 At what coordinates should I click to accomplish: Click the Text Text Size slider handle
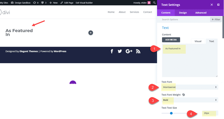pos(171,113)
